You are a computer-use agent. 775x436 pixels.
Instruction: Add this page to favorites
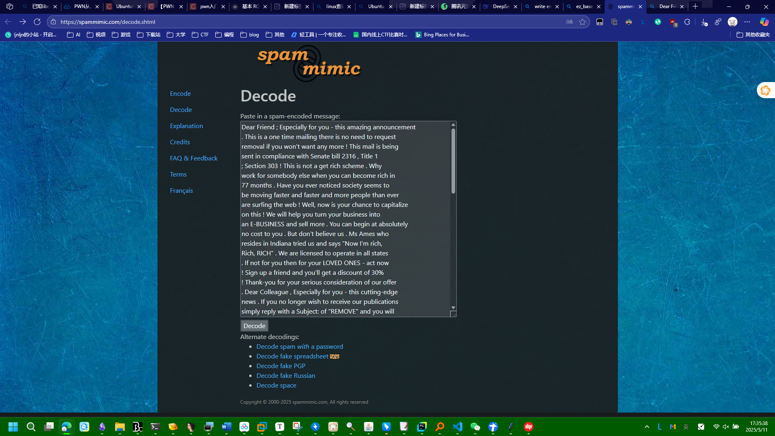[x=582, y=22]
